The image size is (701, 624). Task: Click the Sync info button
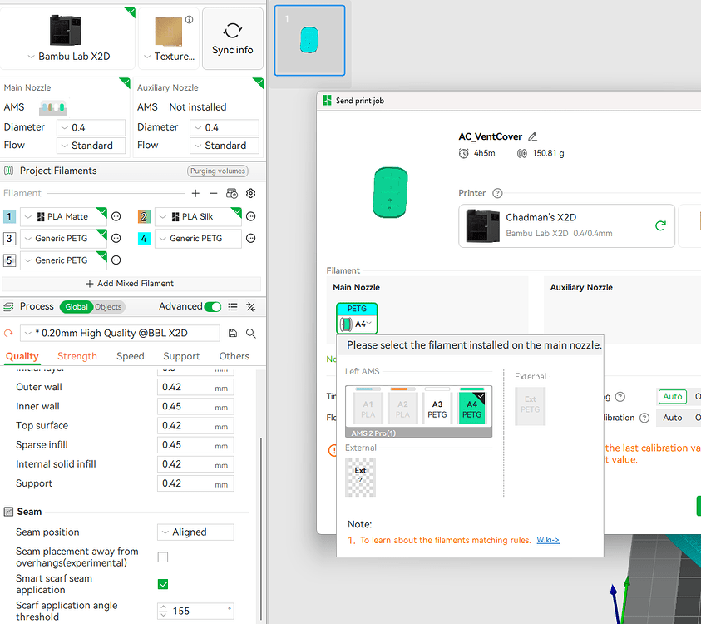[233, 38]
